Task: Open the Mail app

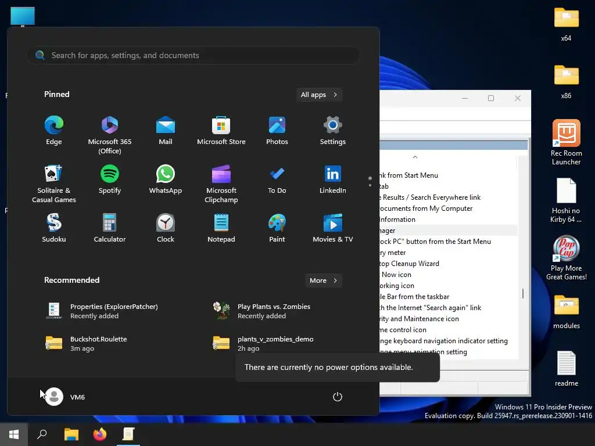Action: [x=166, y=131]
